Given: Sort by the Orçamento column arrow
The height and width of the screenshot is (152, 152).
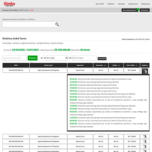Looking at the screenshot, I should [x=105, y=65].
